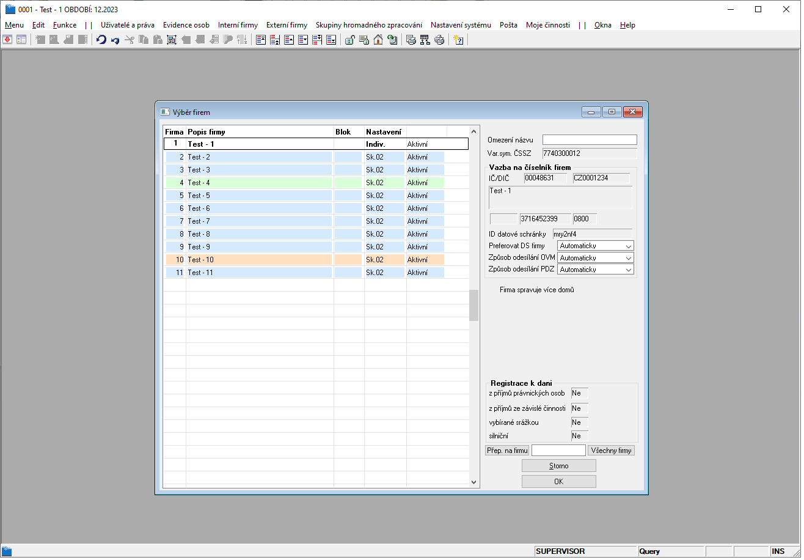Click the Výběr firem dialog title icon
This screenshot has height=560, width=804.
(164, 112)
